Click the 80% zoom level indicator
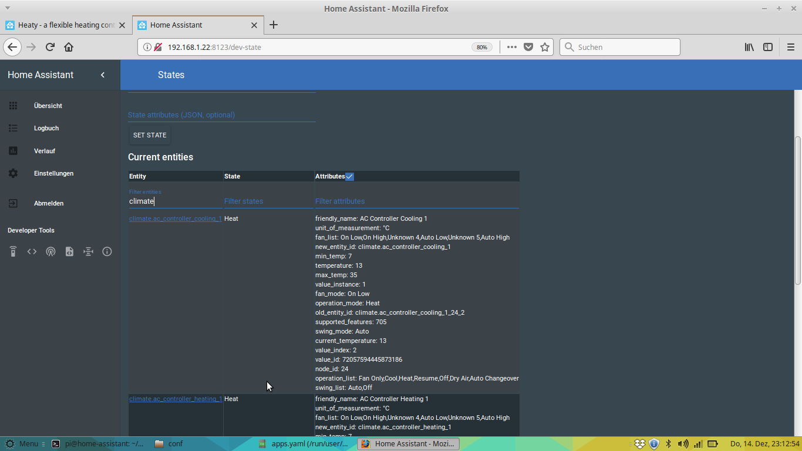 coord(481,47)
